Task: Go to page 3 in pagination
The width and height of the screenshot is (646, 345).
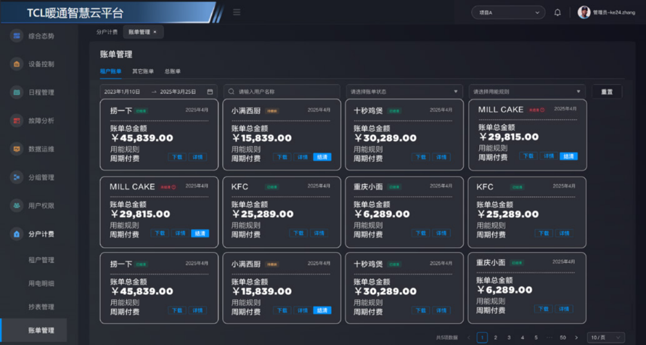Action: [509, 338]
